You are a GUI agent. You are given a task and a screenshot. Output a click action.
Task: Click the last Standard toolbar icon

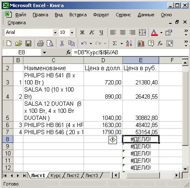(x=170, y=43)
